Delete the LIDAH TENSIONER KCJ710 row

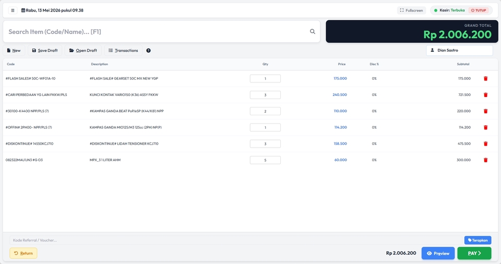click(x=485, y=144)
